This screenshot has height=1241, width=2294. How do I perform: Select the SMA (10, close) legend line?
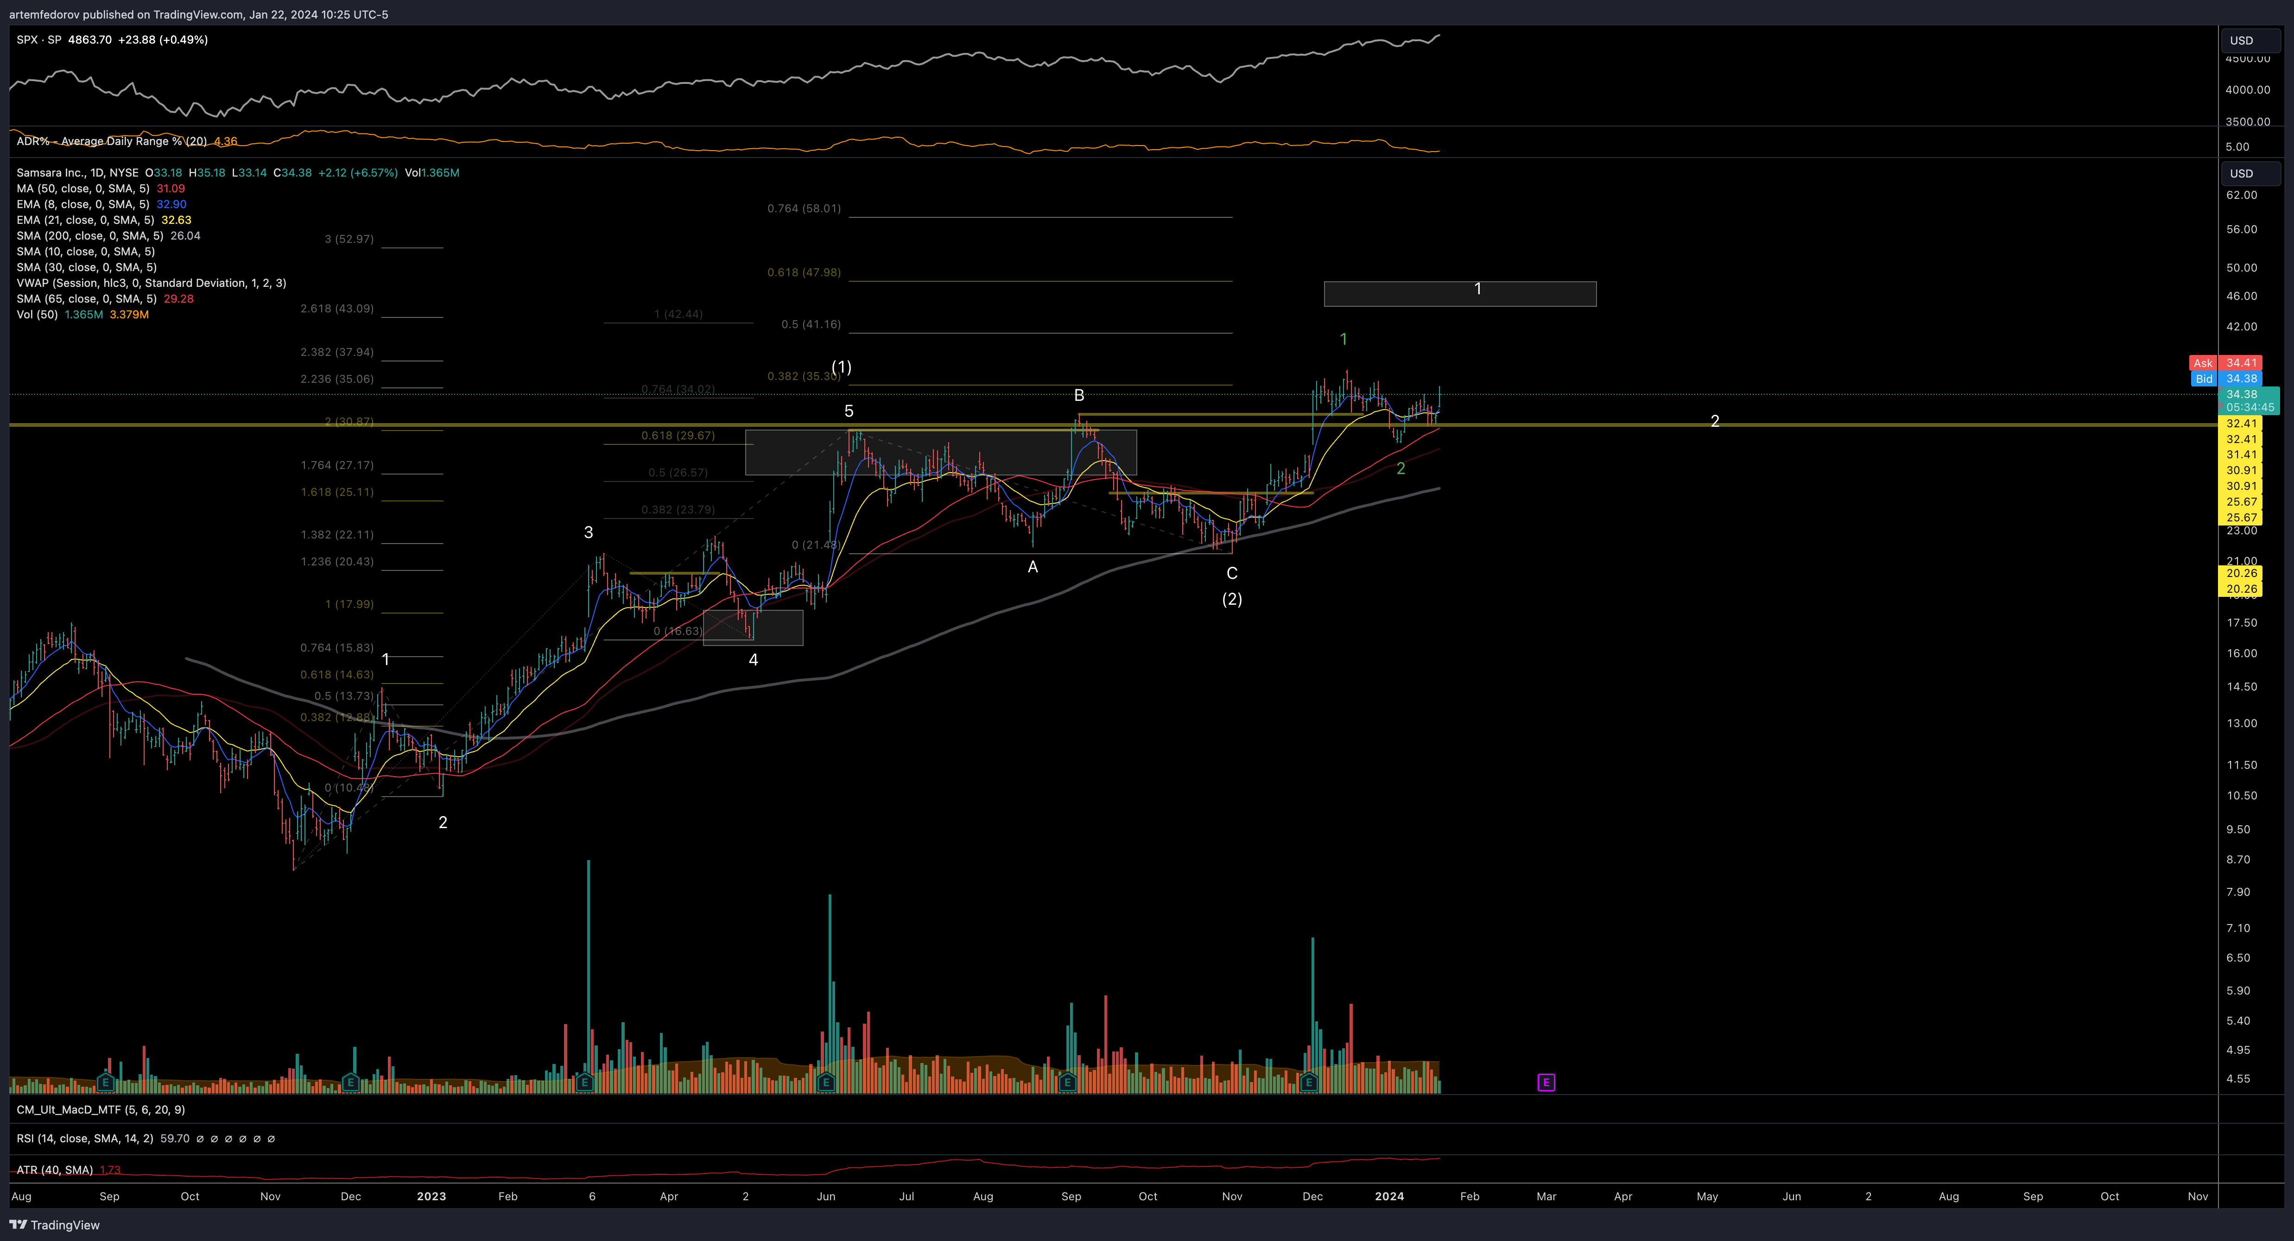(85, 252)
